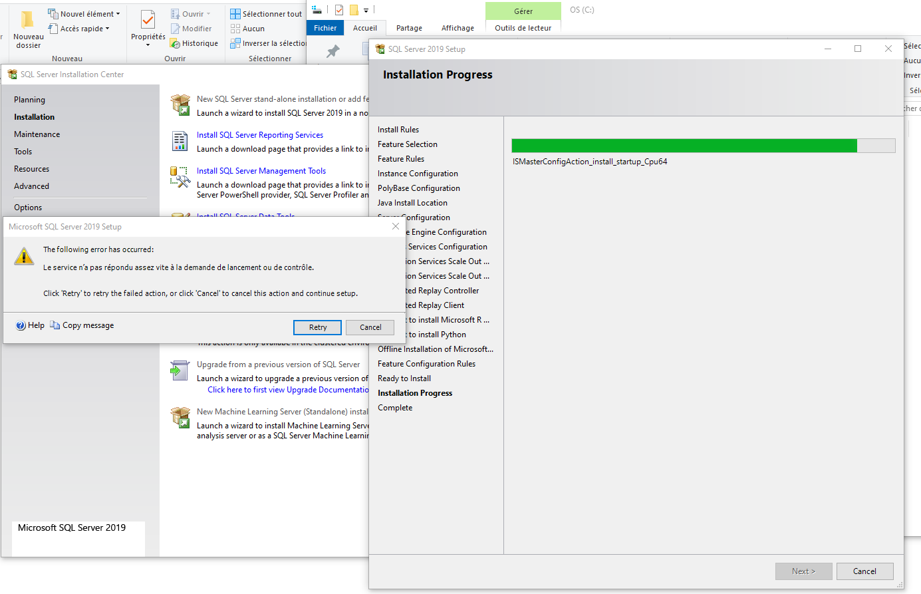The height and width of the screenshot is (594, 921).
Task: Select Advanced in Installation Center sidebar
Action: pyautogui.click(x=32, y=186)
